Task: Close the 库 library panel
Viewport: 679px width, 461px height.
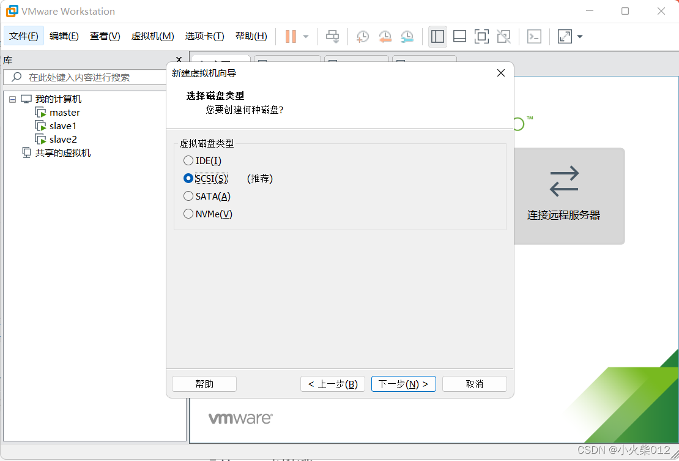Action: (x=179, y=60)
